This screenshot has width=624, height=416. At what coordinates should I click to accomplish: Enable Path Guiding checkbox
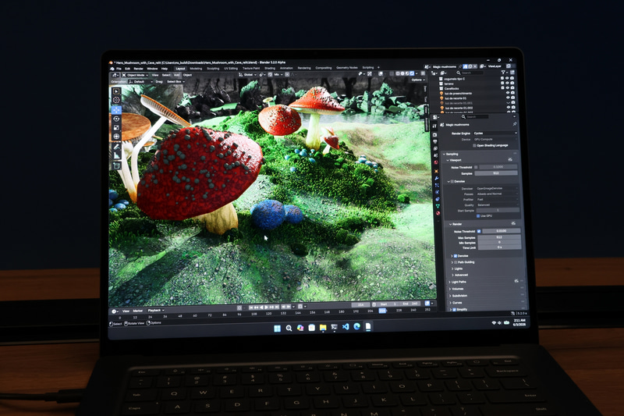tap(456, 262)
